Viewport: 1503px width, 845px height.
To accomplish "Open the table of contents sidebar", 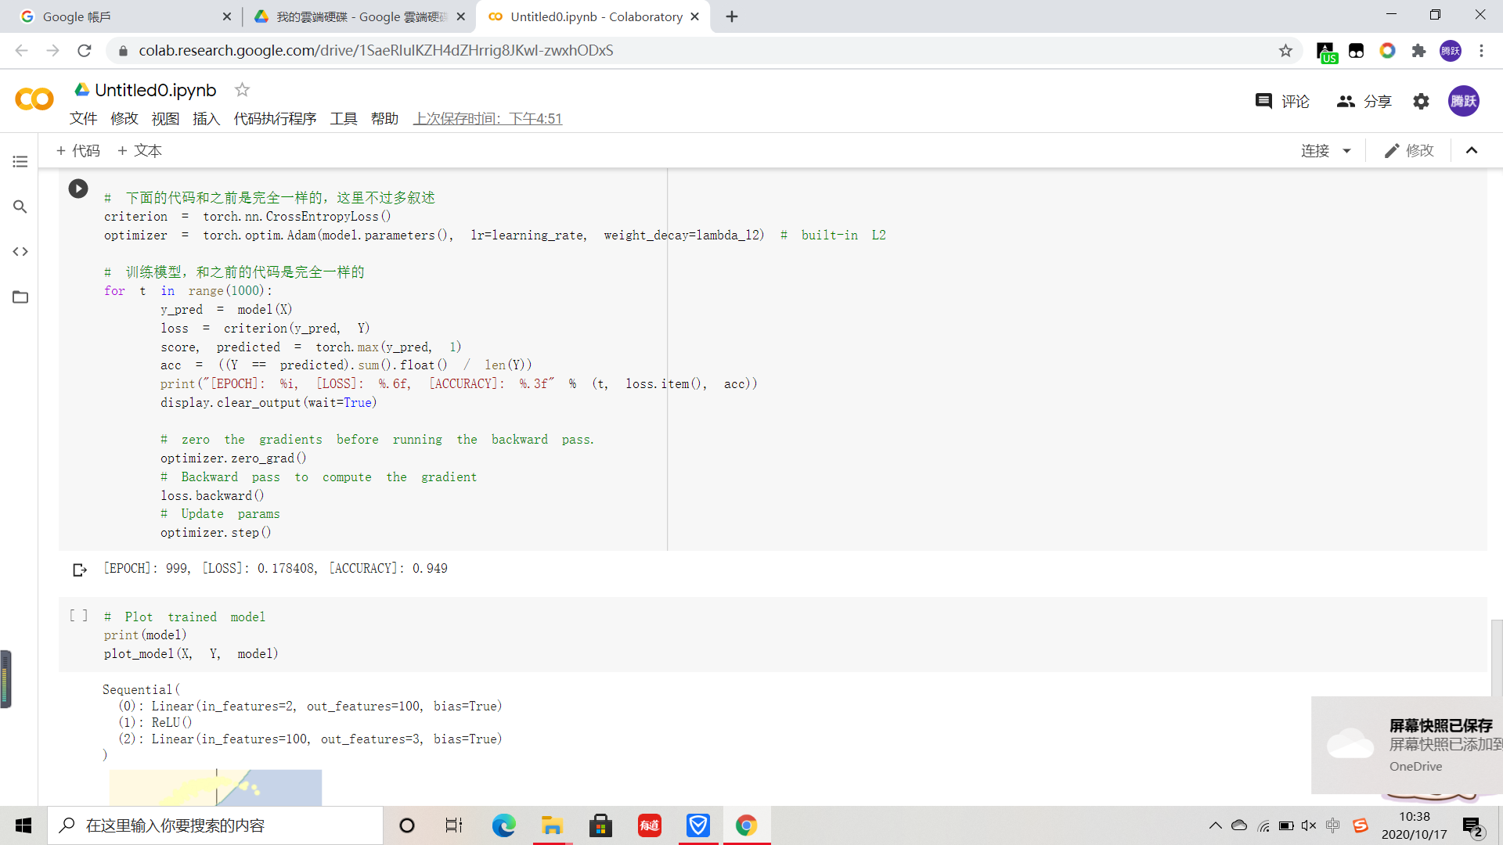I will pos(20,162).
